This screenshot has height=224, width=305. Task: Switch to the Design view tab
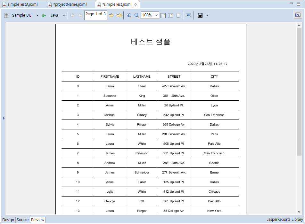pyautogui.click(x=8, y=220)
